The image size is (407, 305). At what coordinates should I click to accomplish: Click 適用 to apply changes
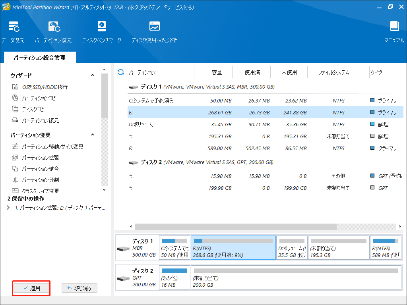point(31,288)
